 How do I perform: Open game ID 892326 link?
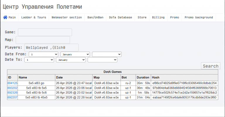coord(12,93)
